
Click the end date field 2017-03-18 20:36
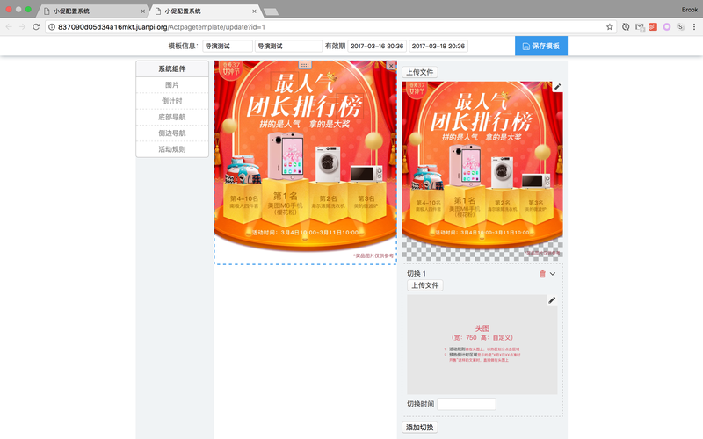[438, 47]
